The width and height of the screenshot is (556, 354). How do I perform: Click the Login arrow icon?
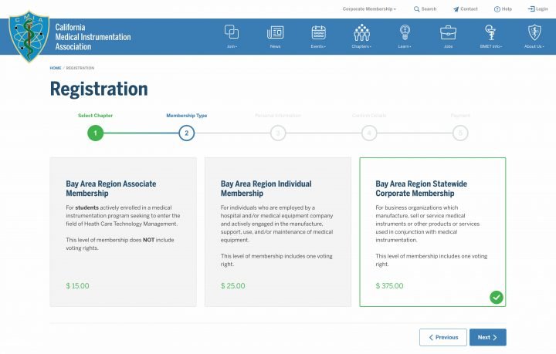coord(531,8)
